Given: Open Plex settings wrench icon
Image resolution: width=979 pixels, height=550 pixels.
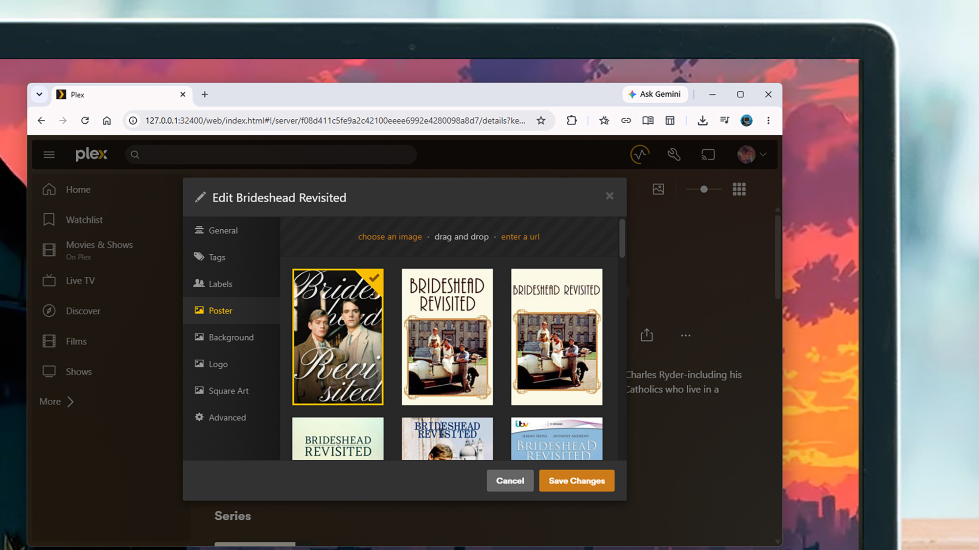Looking at the screenshot, I should point(674,154).
